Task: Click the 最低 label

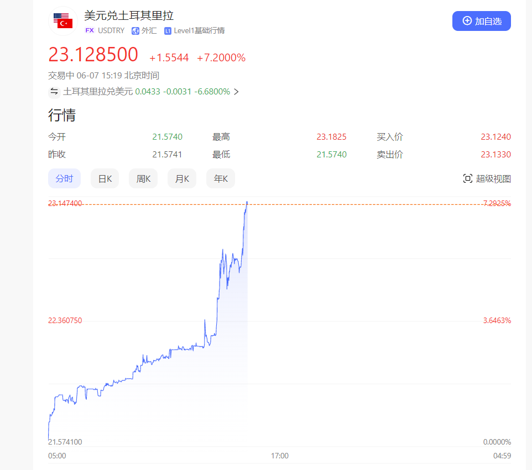Action: point(221,155)
